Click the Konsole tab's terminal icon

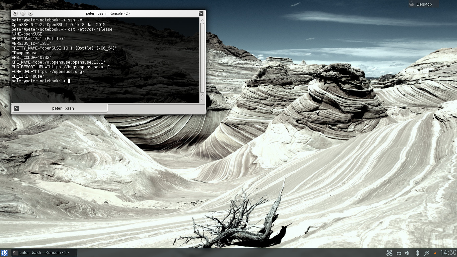[x=17, y=108]
